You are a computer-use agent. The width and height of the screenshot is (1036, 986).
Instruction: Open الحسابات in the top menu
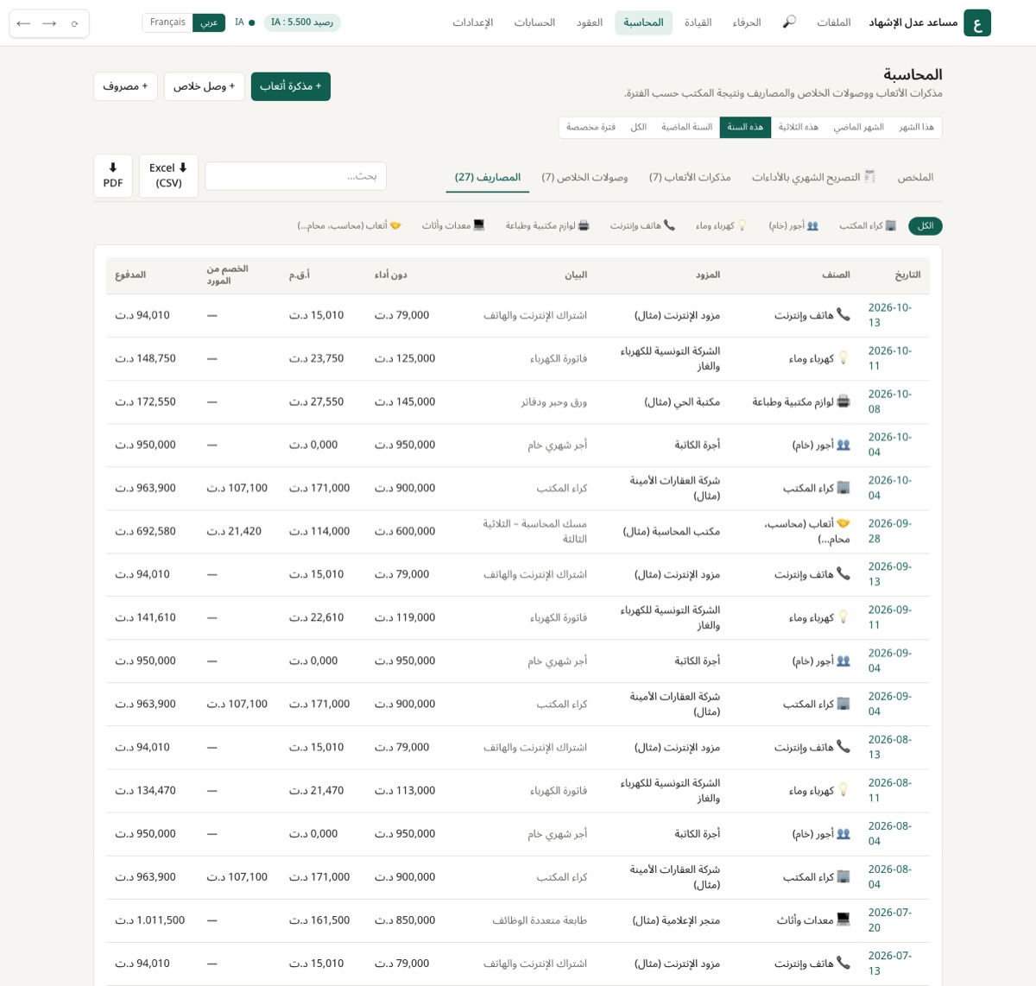(534, 22)
